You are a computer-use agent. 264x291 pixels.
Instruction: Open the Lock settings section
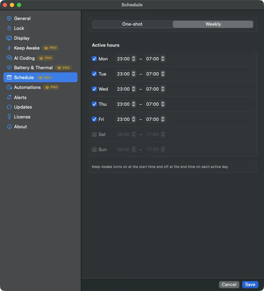(x=40, y=28)
